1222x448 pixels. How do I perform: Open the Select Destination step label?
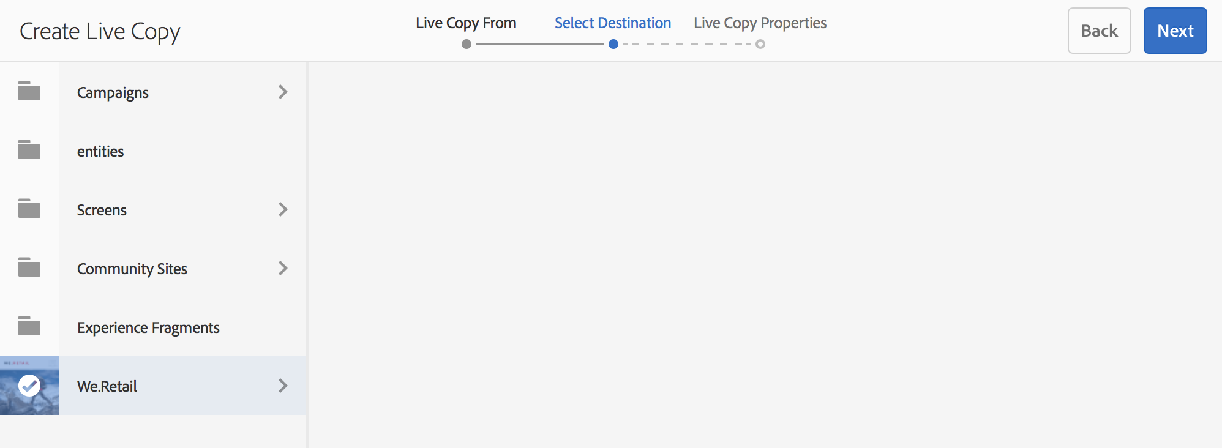click(613, 23)
